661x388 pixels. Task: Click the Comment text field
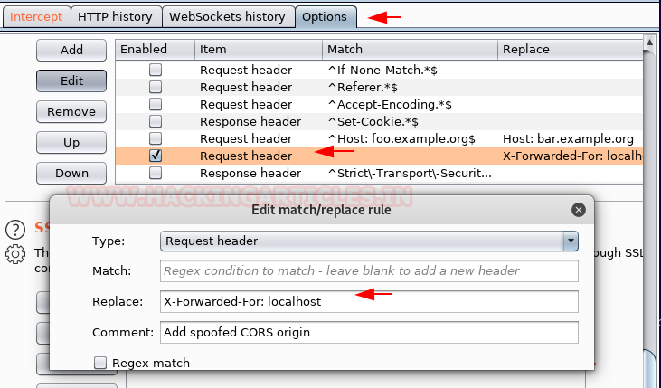(369, 332)
